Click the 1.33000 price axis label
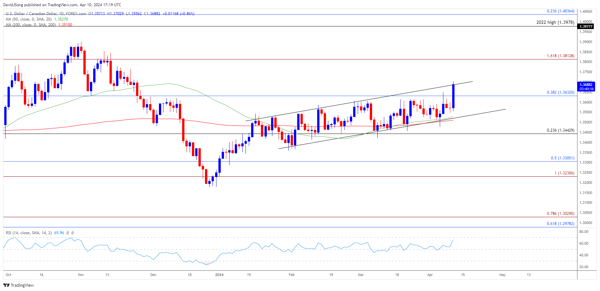The height and width of the screenshot is (291, 600). 586,162
